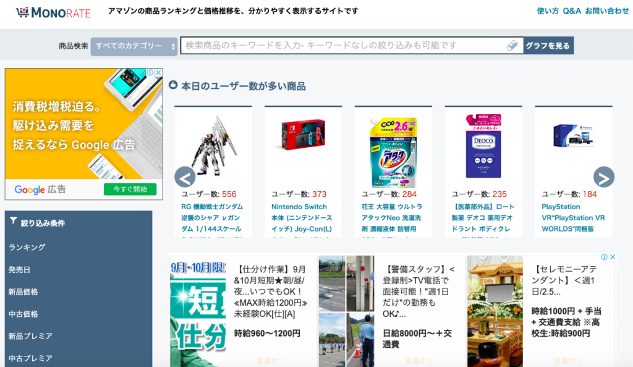Viewport: 633px width, 367px height.
Task: Click the eraser icon in search field
Action: tap(512, 45)
